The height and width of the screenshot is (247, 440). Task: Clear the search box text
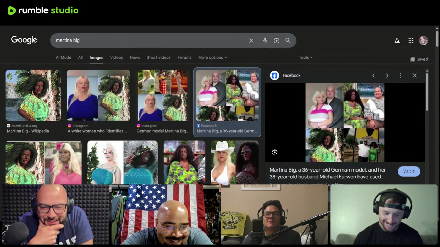pos(251,40)
